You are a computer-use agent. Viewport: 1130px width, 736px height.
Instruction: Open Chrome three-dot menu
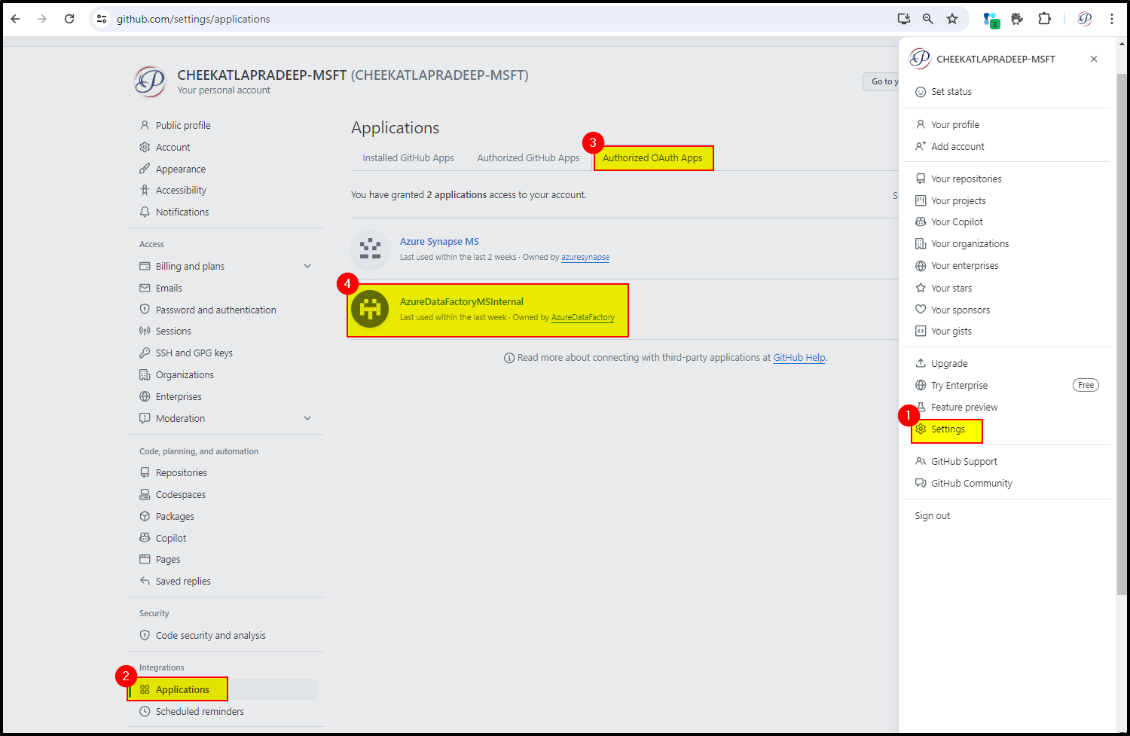(1112, 19)
